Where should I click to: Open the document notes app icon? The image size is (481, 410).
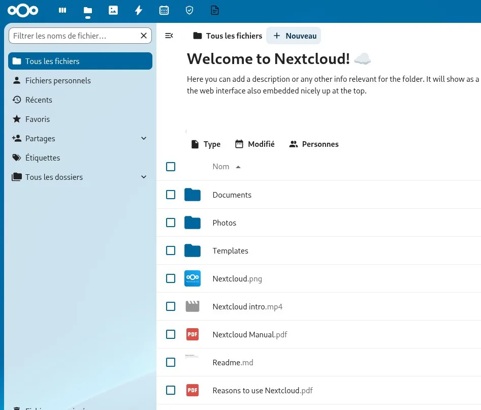tap(215, 11)
